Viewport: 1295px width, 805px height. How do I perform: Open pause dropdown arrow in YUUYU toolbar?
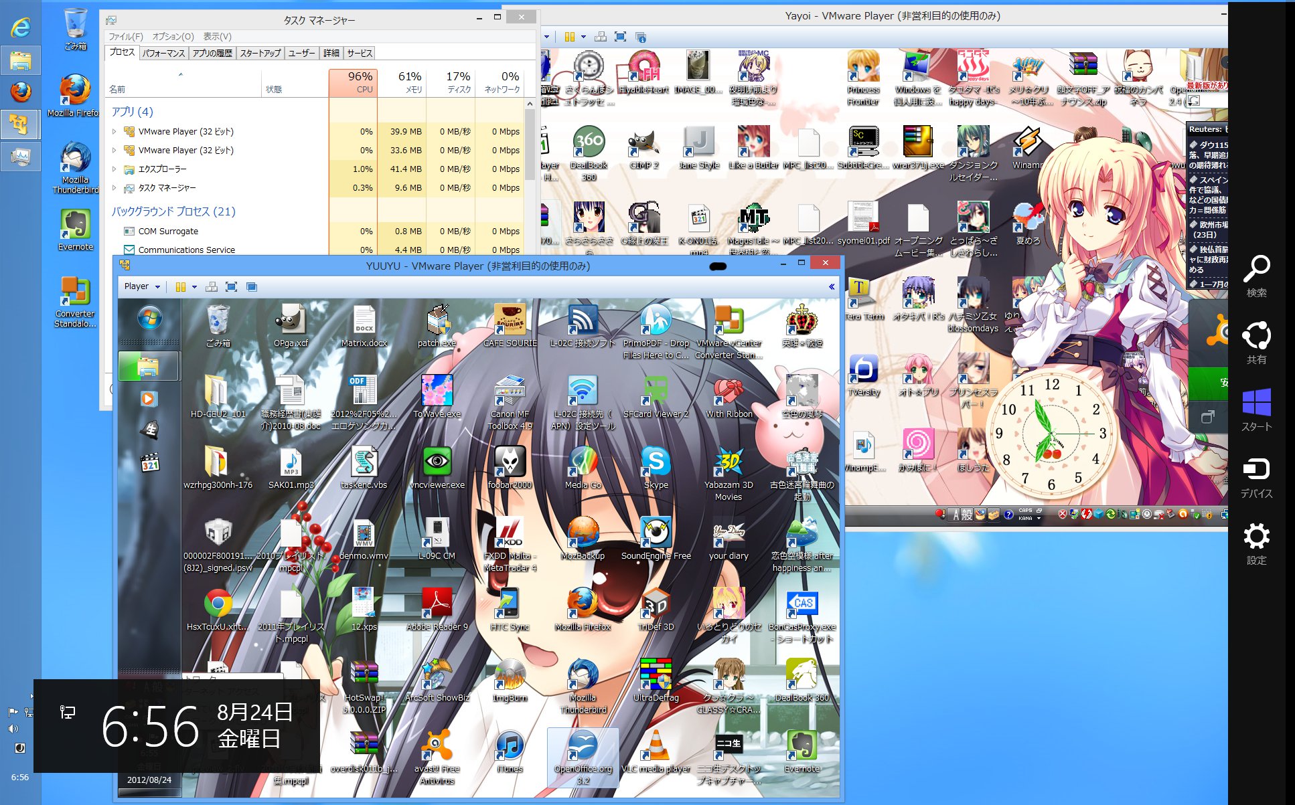click(x=194, y=287)
